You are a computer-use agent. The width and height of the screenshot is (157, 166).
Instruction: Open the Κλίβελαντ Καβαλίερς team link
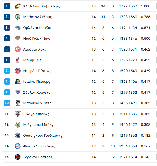tap(41, 6)
